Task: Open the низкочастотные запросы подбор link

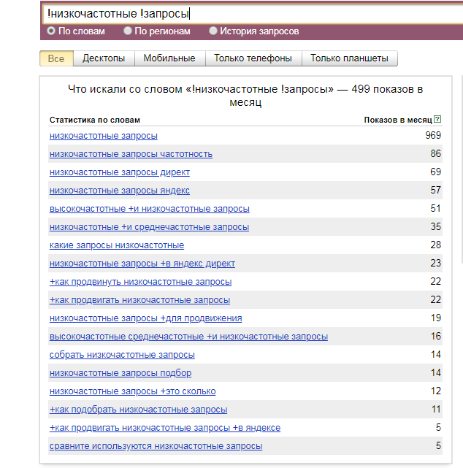Action: [120, 373]
